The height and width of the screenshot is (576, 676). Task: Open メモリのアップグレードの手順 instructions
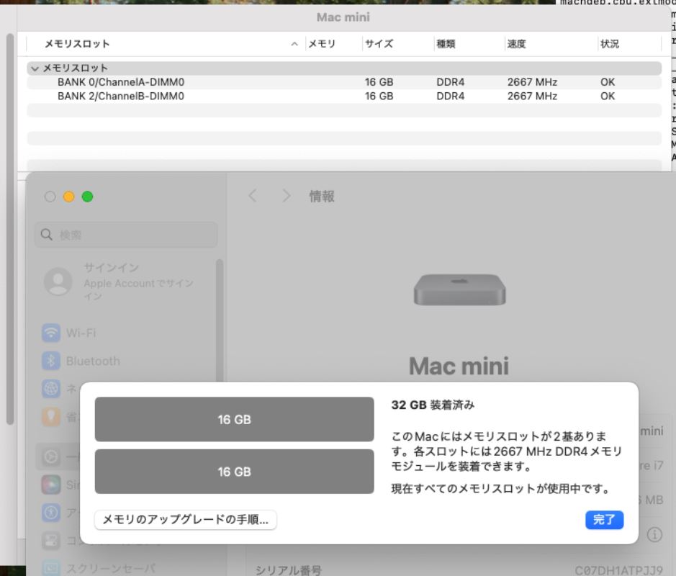(x=186, y=520)
